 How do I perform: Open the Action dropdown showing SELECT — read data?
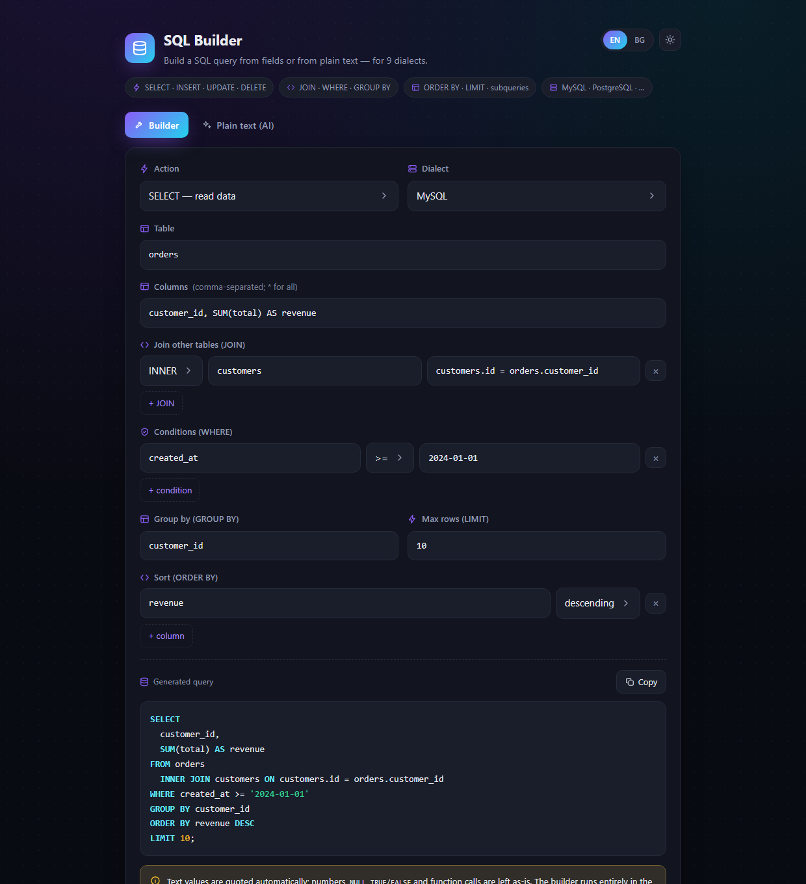click(269, 196)
